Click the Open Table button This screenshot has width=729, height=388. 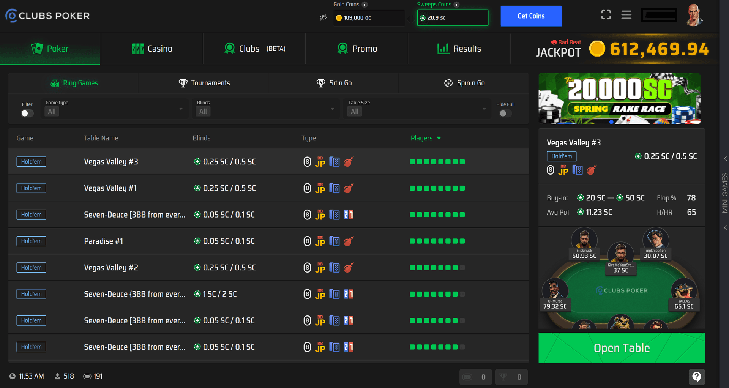(622, 348)
